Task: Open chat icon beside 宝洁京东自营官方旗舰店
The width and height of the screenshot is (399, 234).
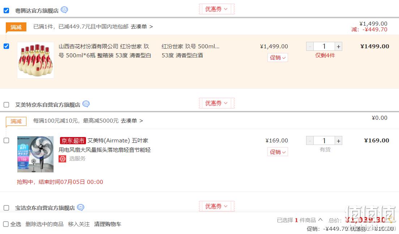Action: coord(80,207)
